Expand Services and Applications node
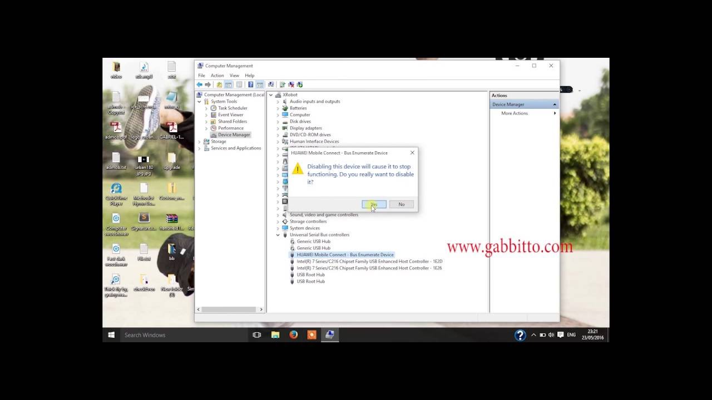Screen dimensions: 712x400 (199, 148)
